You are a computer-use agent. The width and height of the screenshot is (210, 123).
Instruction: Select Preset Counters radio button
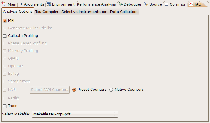(x=74, y=90)
